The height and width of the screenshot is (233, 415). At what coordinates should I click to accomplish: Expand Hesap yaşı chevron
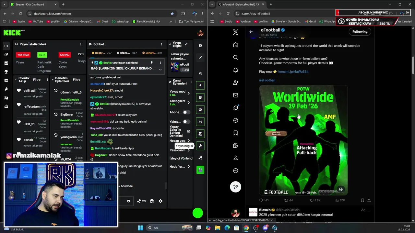click(x=189, y=141)
